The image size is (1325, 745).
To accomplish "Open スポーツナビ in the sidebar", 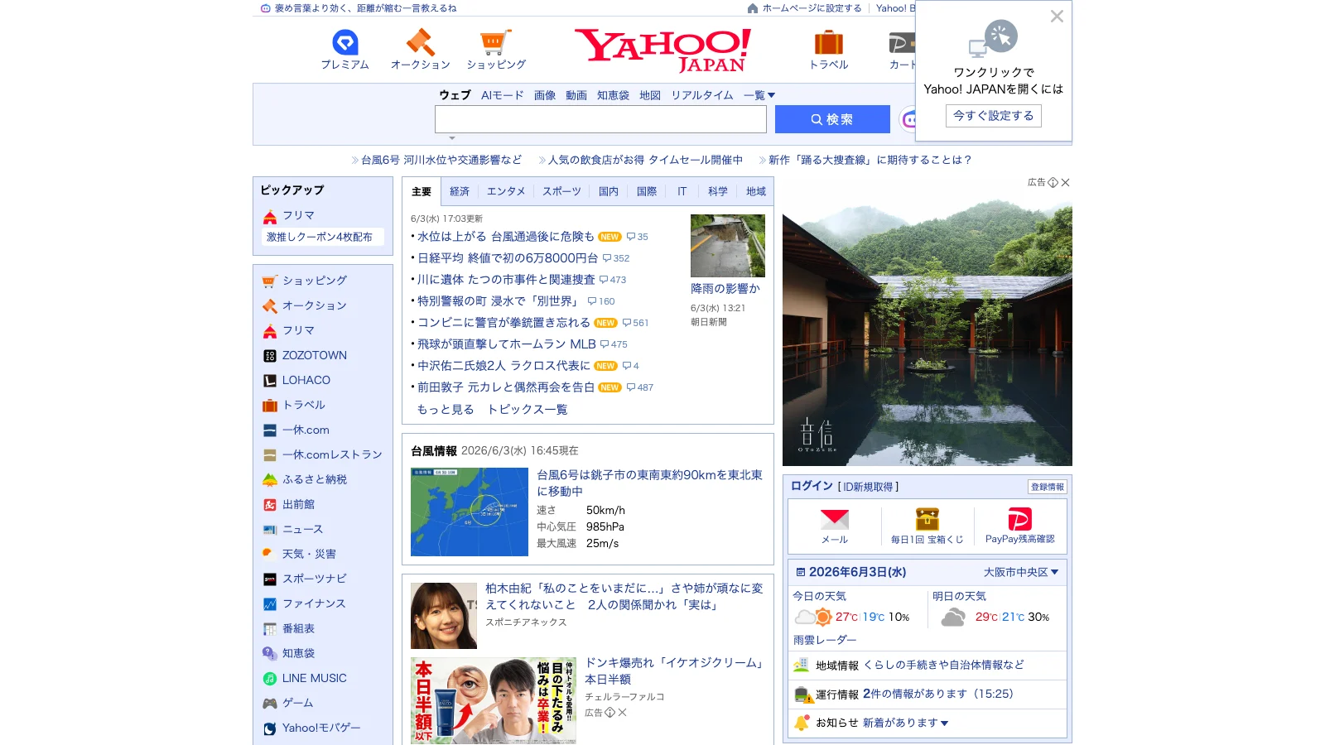I will (x=315, y=579).
